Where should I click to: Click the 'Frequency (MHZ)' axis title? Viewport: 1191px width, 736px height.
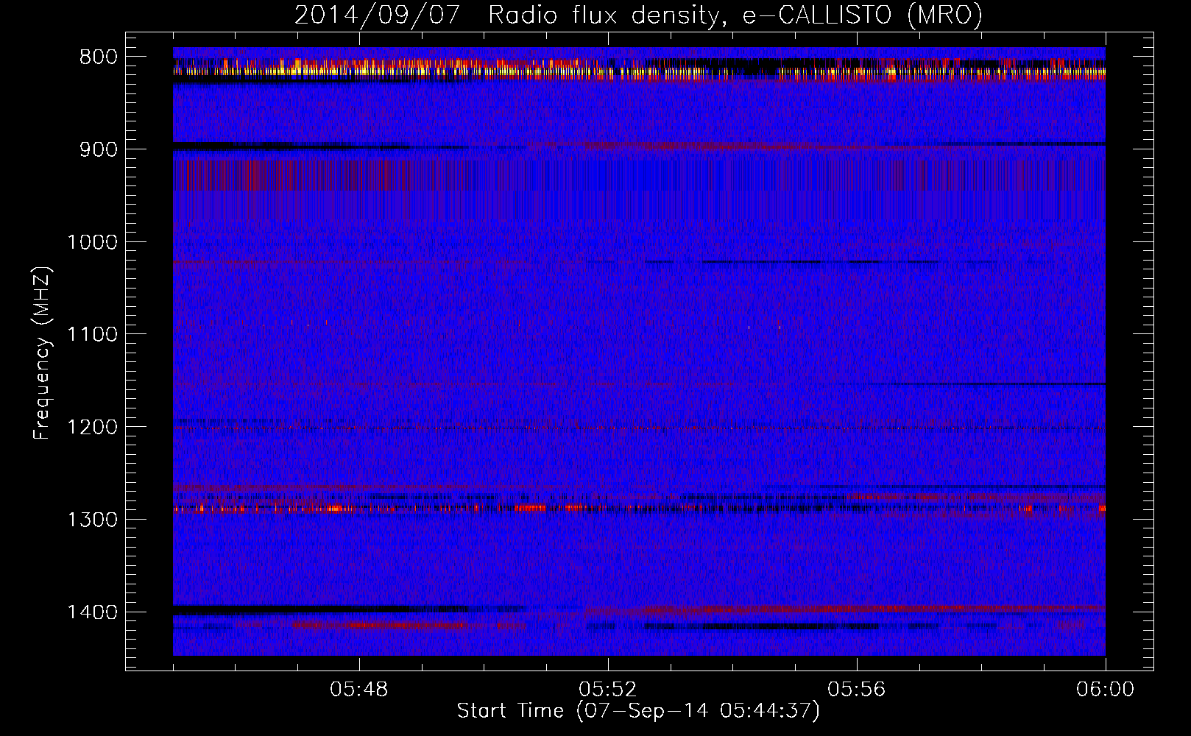(42, 353)
